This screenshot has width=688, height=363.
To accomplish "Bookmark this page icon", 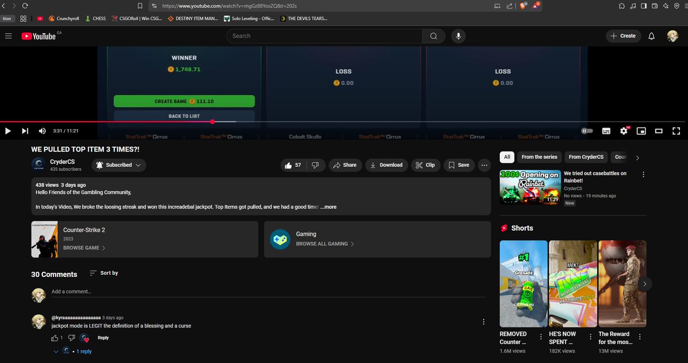I will (x=140, y=6).
